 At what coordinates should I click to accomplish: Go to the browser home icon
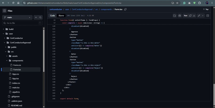18,3
